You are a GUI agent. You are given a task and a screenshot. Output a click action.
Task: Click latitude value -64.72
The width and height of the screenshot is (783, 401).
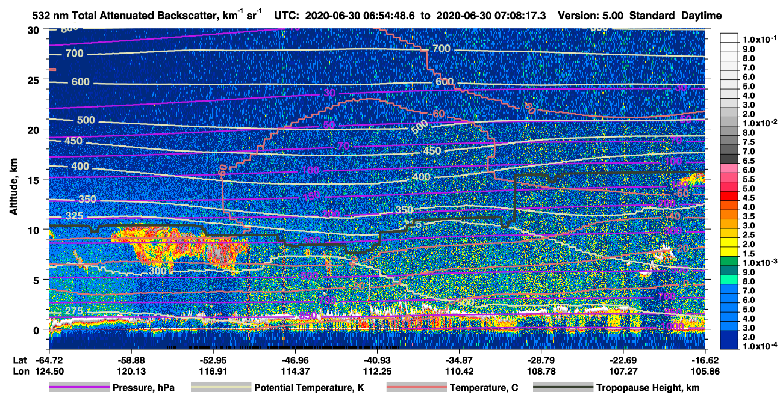[x=51, y=361]
